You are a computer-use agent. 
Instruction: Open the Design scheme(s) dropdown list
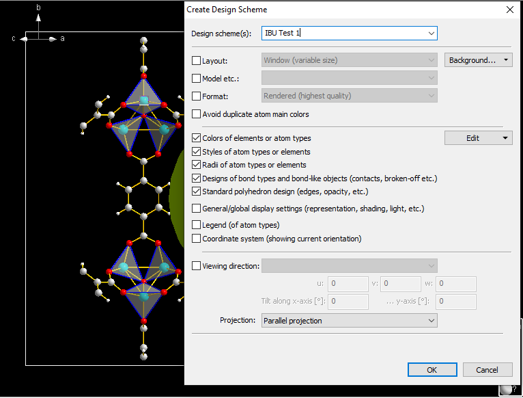point(431,33)
